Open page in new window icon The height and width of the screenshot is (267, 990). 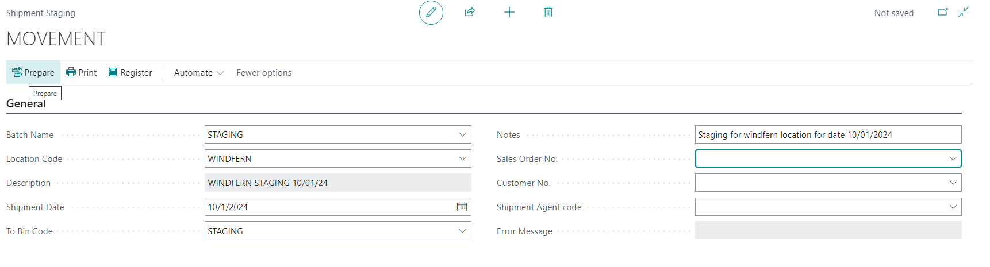coord(943,12)
